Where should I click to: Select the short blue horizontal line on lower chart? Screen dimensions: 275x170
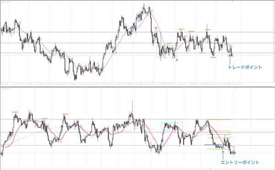[x=214, y=145]
